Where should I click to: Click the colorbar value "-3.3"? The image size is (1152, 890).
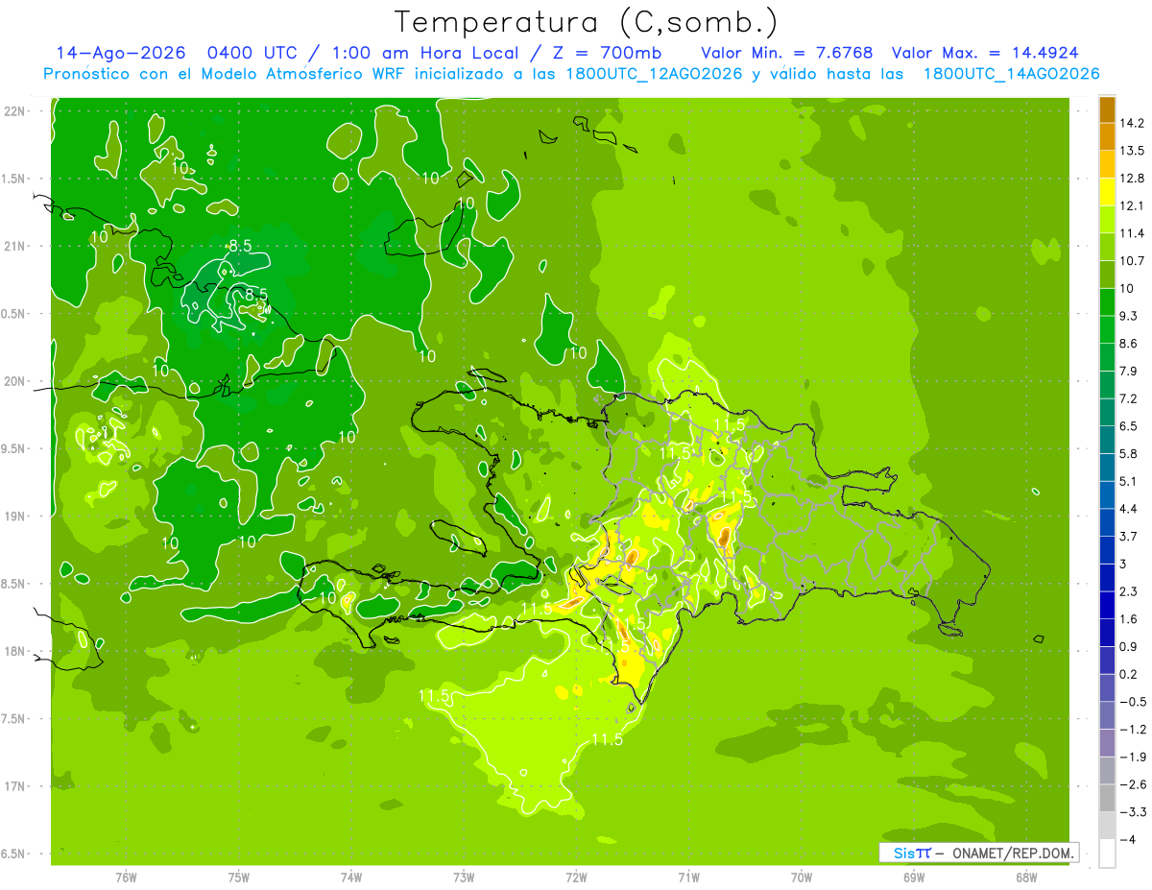pos(1133,811)
